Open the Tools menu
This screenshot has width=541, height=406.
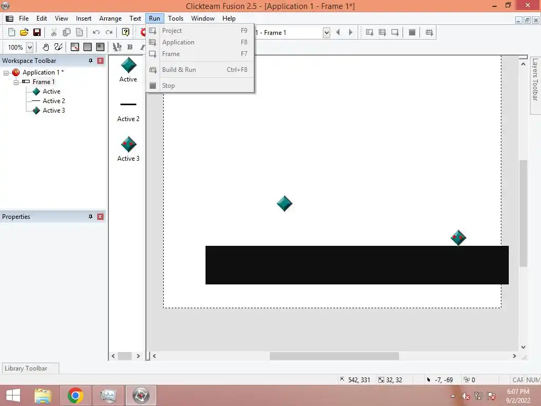(175, 19)
